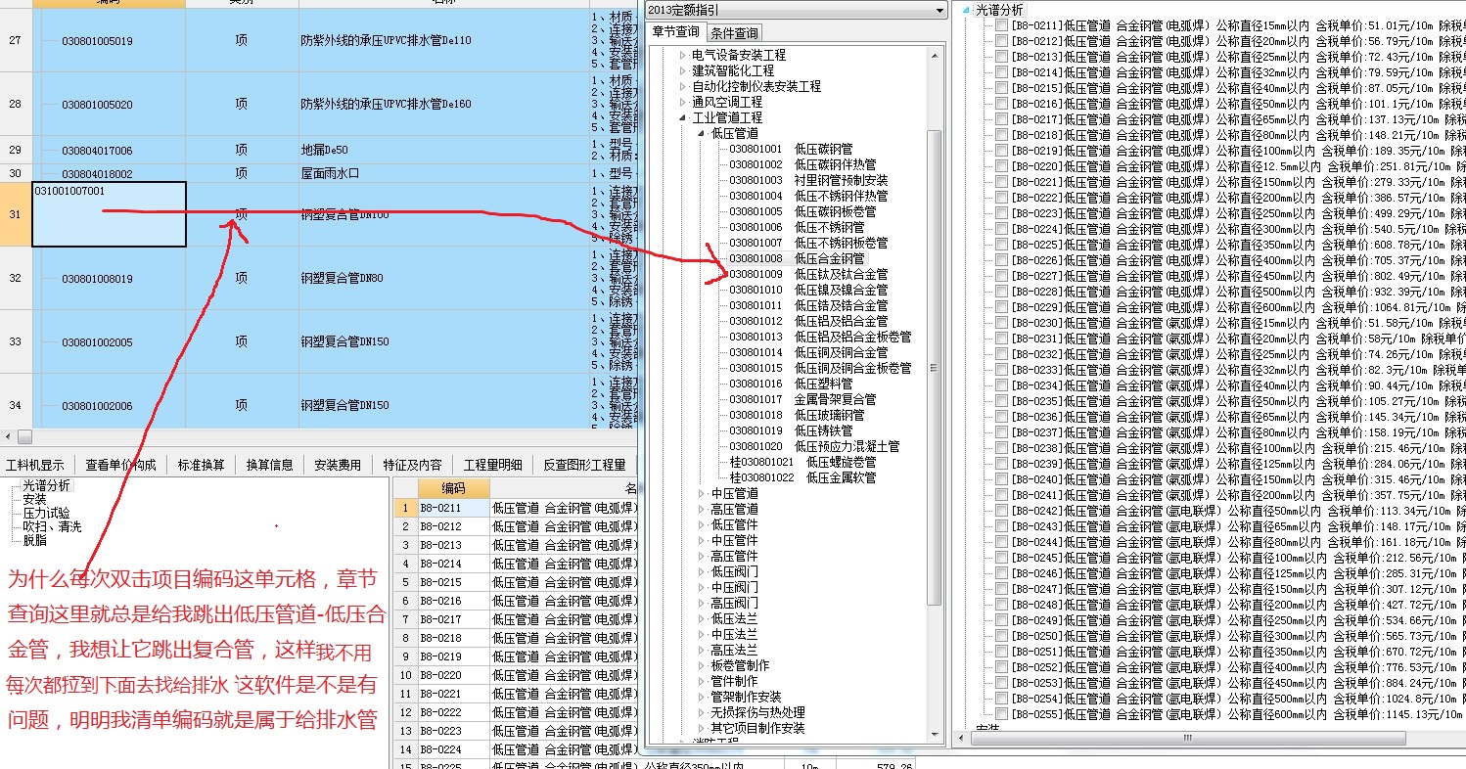This screenshot has width=1466, height=769.
Task: Click scroll-left arrow of bill table scrollbar
Action: point(9,436)
